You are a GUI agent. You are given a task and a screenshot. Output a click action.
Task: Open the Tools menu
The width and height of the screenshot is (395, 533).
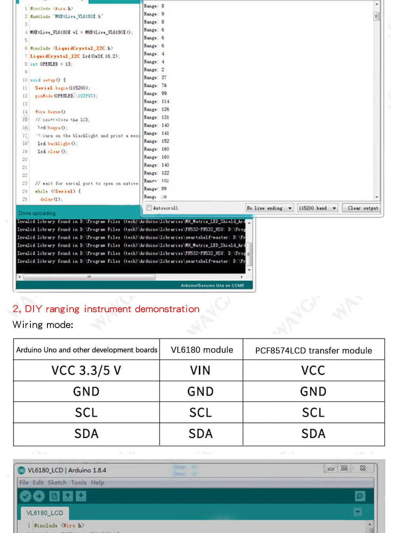(79, 482)
